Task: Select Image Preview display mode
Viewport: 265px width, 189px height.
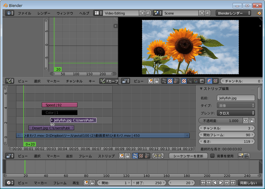Action: tap(184, 81)
